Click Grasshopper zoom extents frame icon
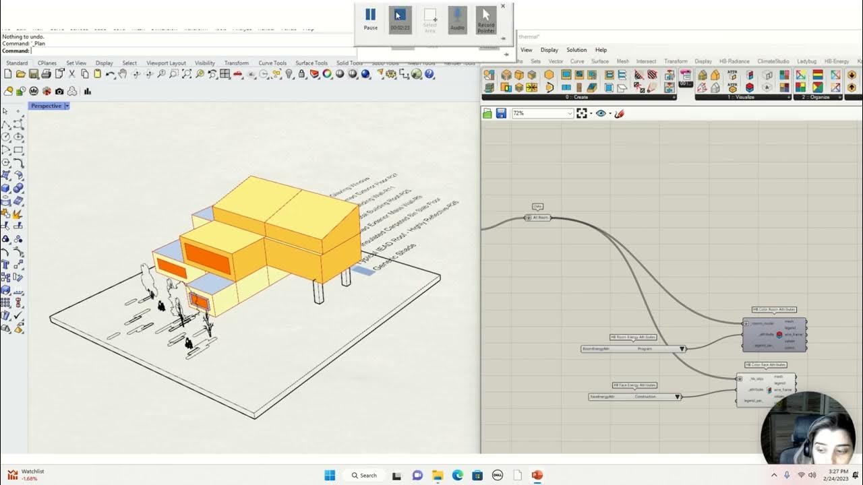The width and height of the screenshot is (863, 485). tap(582, 114)
